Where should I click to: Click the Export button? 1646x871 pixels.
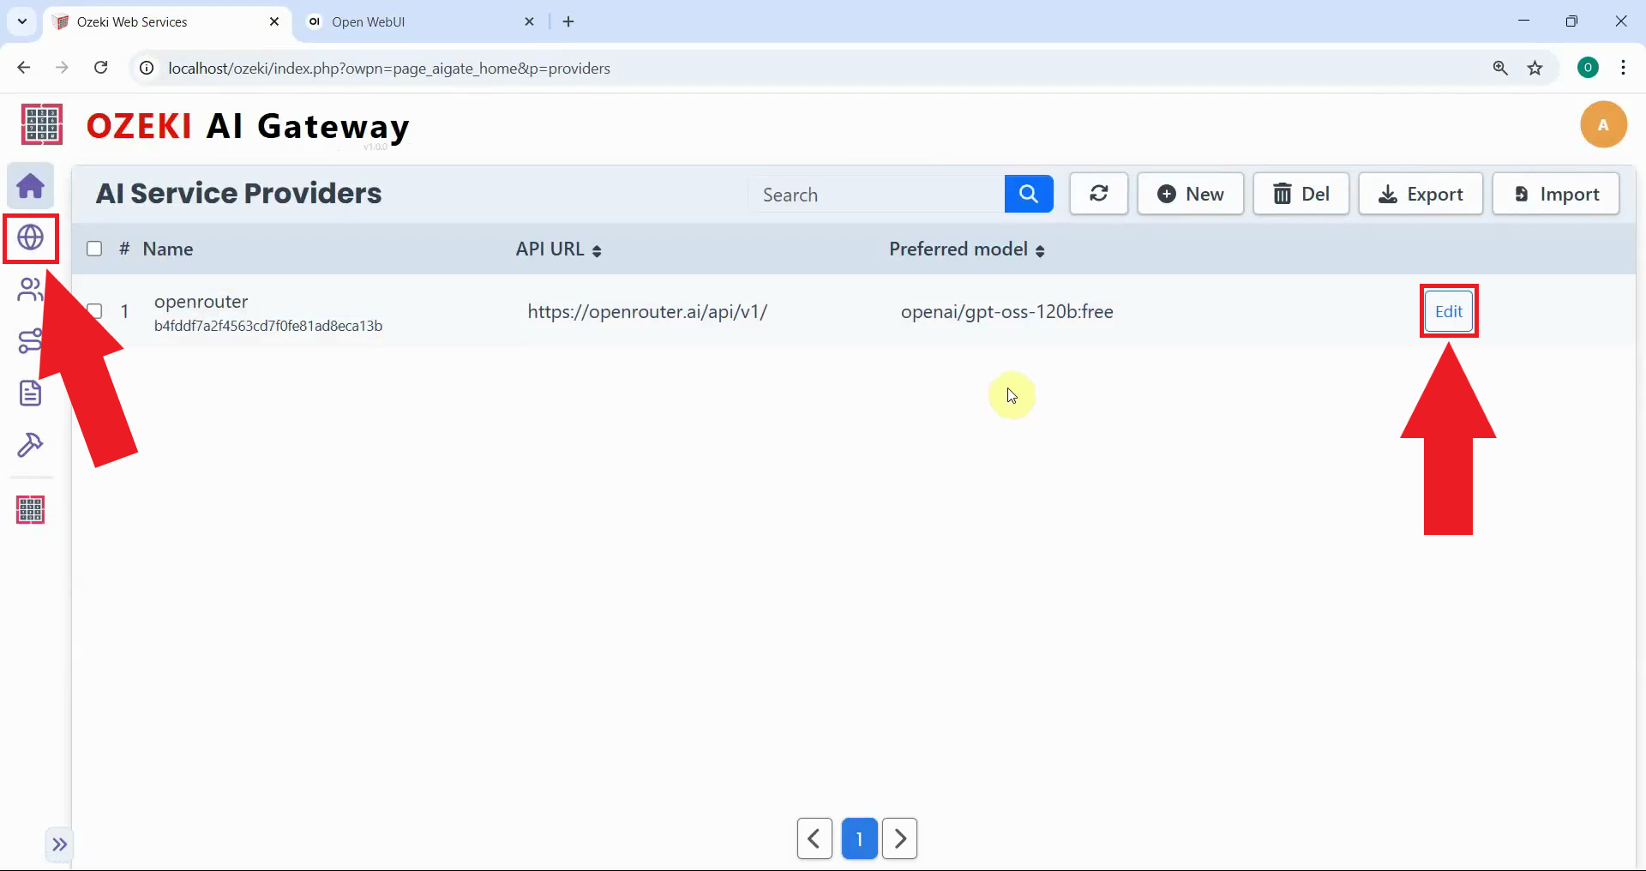[x=1420, y=195]
